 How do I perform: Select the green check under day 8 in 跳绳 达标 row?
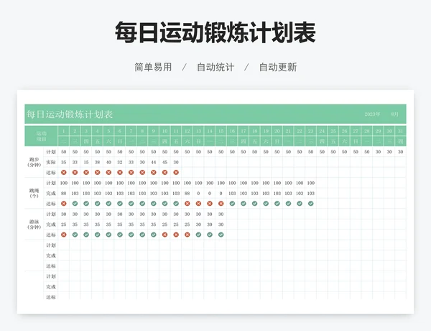pyautogui.click(x=142, y=204)
